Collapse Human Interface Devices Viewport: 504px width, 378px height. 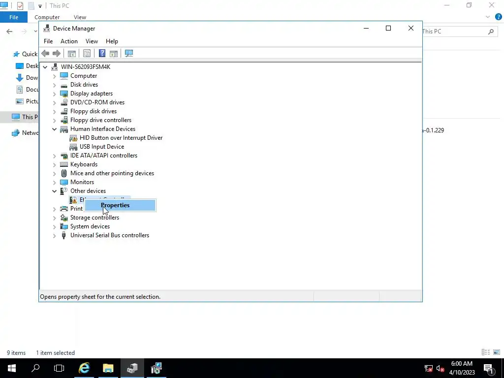[54, 129]
